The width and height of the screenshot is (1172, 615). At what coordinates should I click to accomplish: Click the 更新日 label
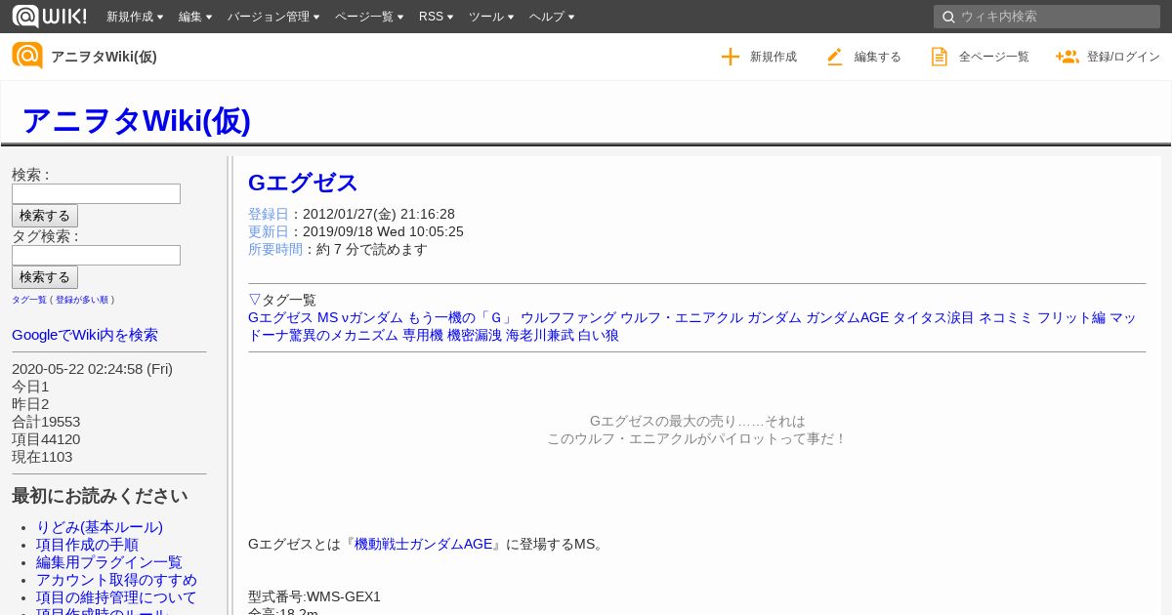(x=269, y=231)
